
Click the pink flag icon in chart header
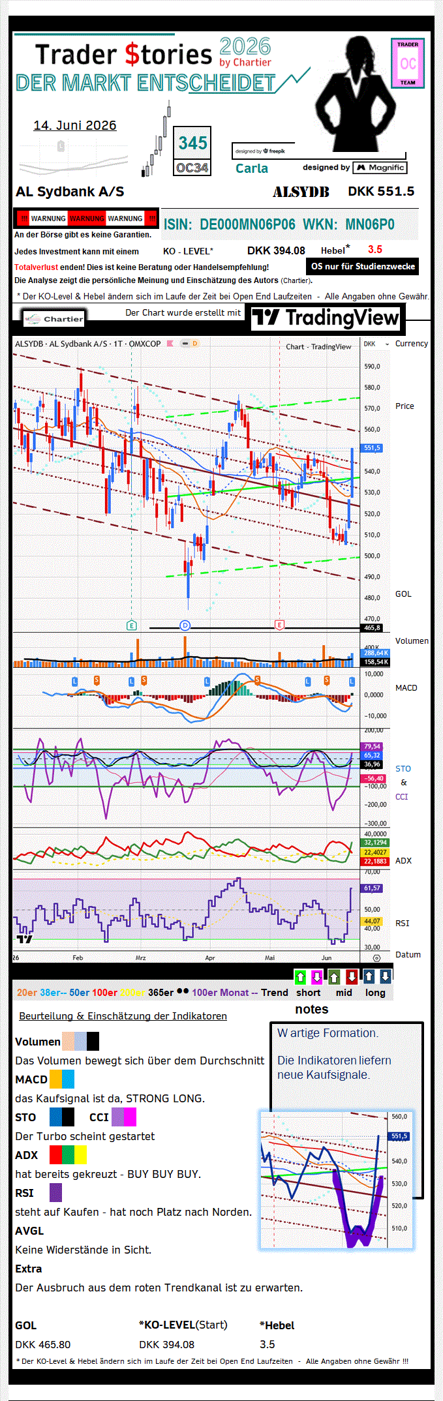(x=170, y=343)
